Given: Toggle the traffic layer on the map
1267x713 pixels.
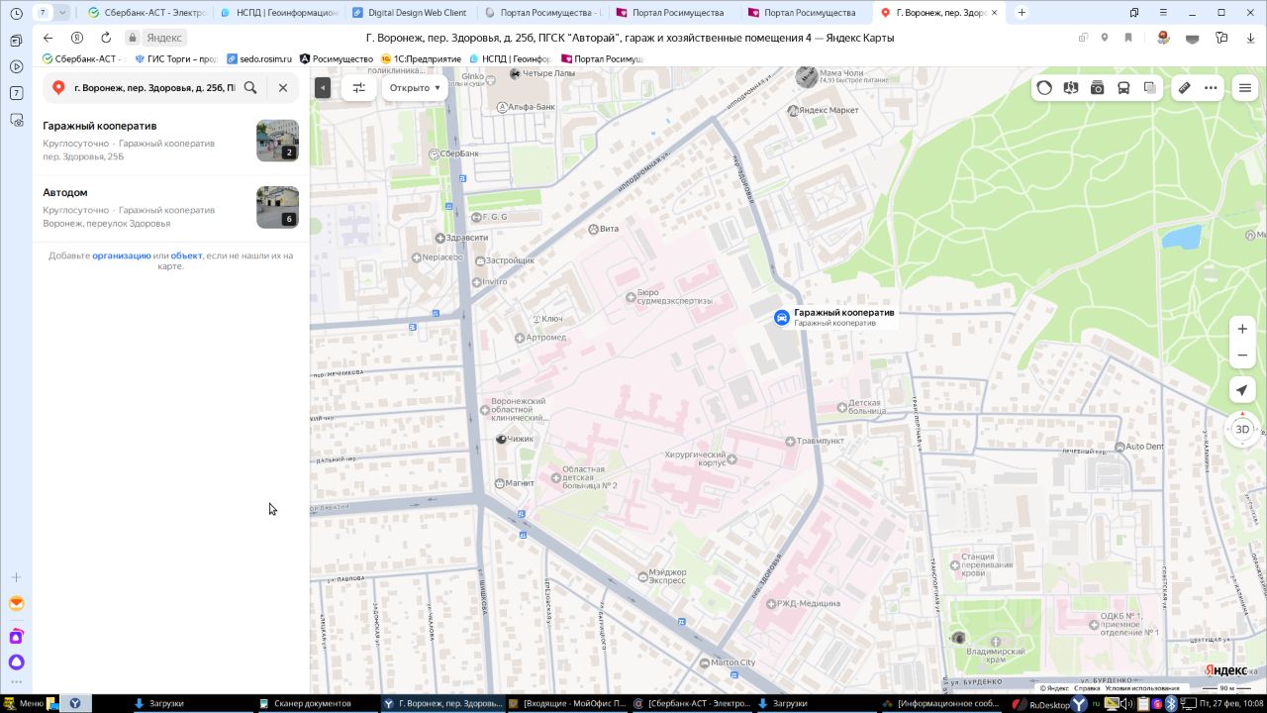Looking at the screenshot, I should [x=1044, y=87].
